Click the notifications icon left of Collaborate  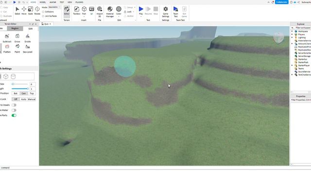[x=273, y=2]
